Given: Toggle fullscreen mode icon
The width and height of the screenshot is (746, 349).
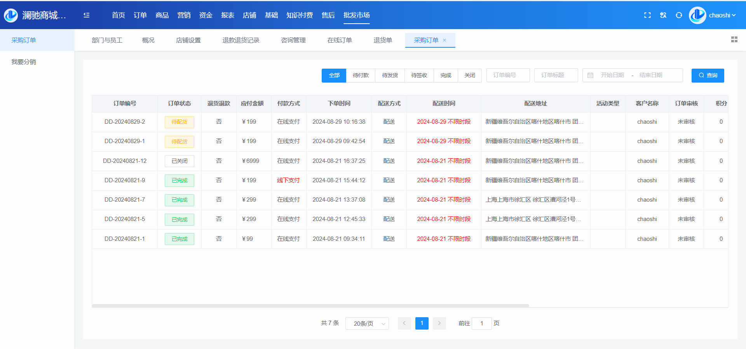Looking at the screenshot, I should (x=647, y=15).
